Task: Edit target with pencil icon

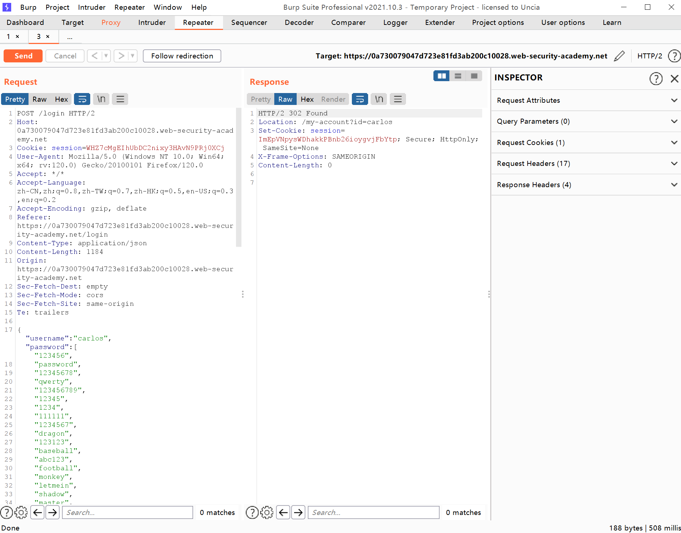Action: tap(619, 56)
